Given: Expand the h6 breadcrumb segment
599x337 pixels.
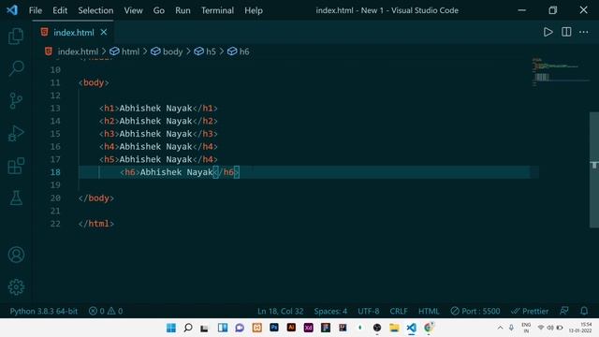Looking at the screenshot, I should (x=239, y=51).
